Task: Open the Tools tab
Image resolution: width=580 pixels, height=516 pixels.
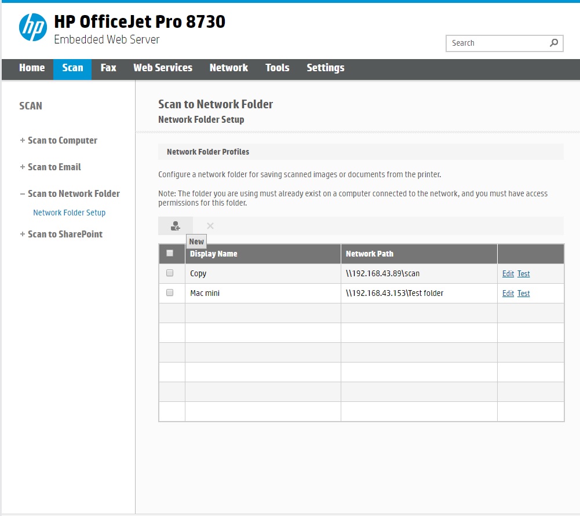Action: point(278,68)
